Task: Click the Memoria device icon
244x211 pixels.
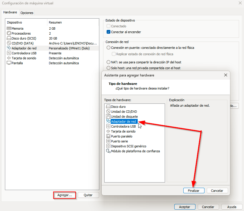Action: coord(9,28)
